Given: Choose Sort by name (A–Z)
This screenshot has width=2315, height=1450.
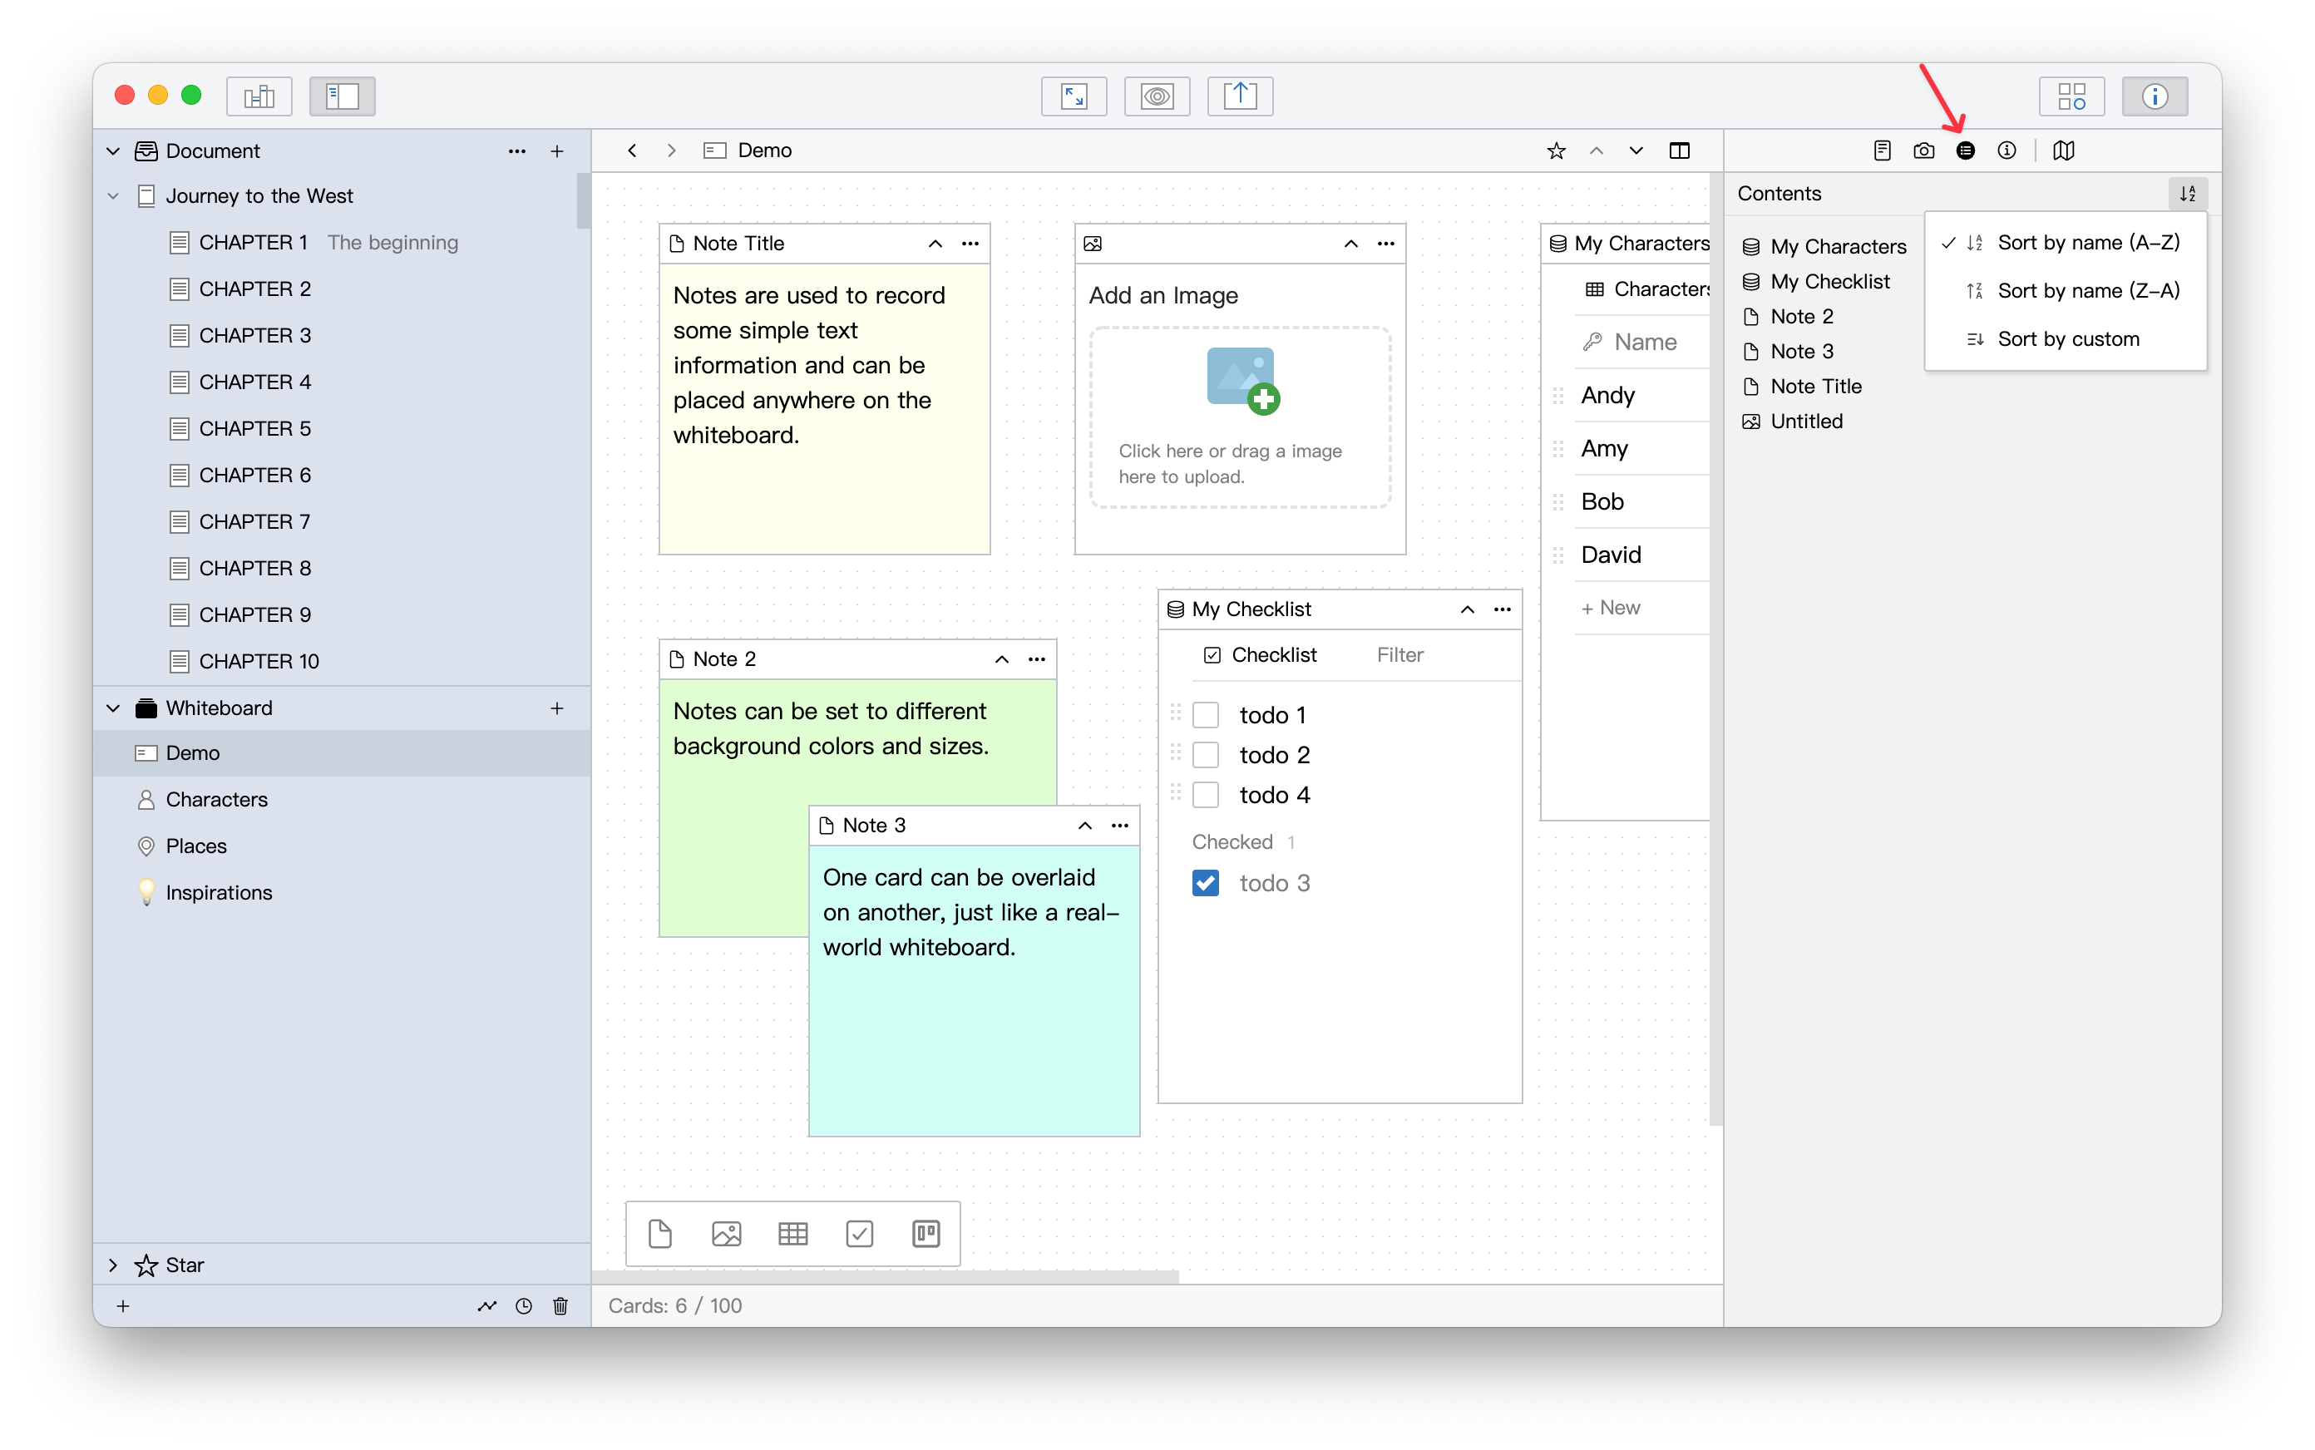Looking at the screenshot, I should click(x=2065, y=243).
